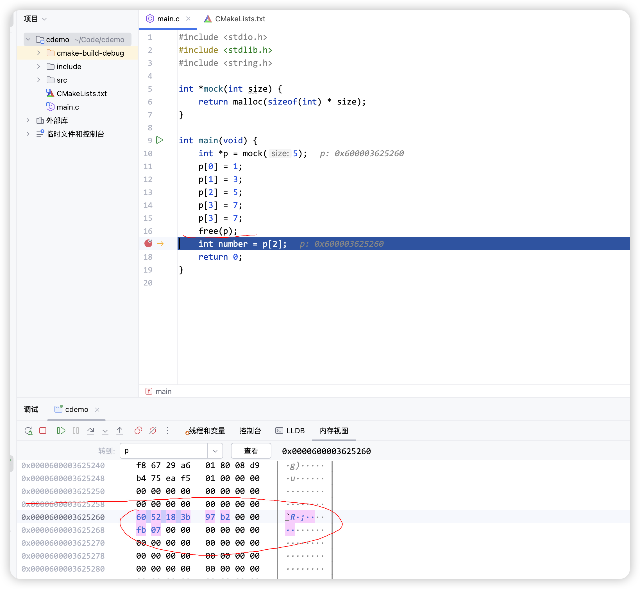Toggle the breakpoint on line 17
Viewport: 640px width, 589px height.
(148, 244)
